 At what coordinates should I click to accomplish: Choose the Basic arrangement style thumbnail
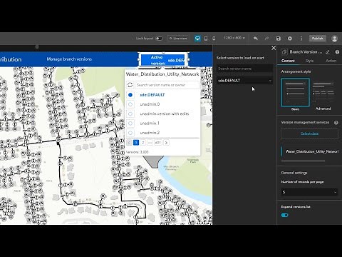pos(296,92)
